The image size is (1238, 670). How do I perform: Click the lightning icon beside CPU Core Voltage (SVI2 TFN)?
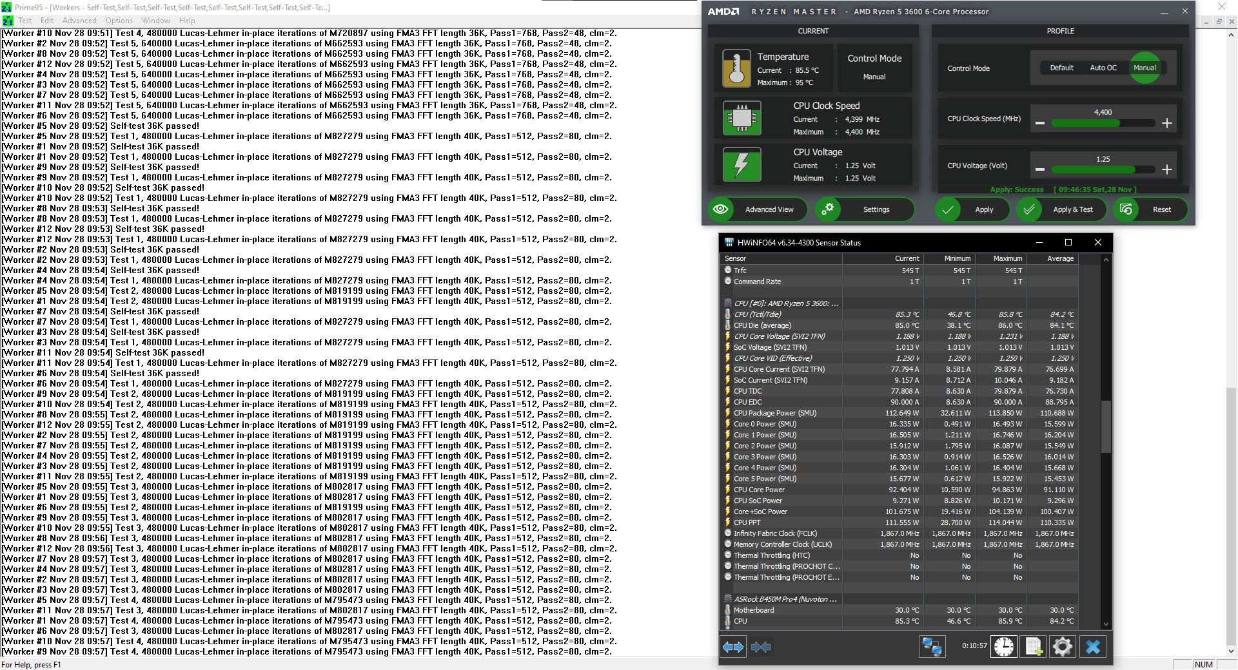point(728,336)
